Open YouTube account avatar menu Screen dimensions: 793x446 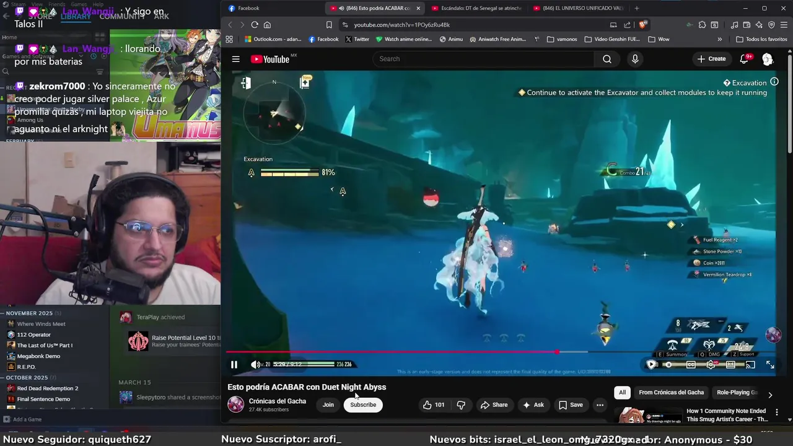coord(768,59)
